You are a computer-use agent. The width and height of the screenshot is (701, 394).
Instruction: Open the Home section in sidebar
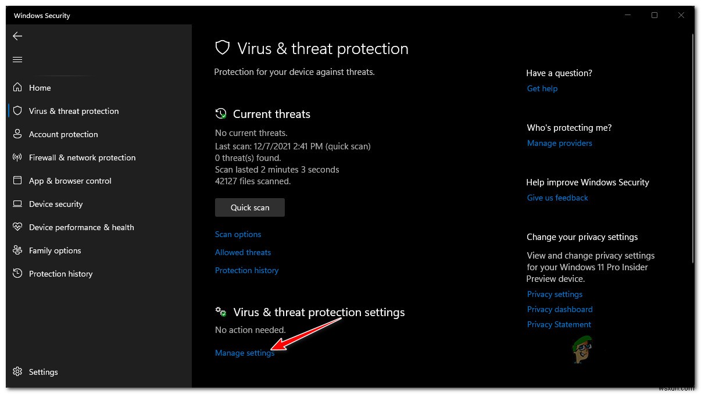click(x=40, y=88)
